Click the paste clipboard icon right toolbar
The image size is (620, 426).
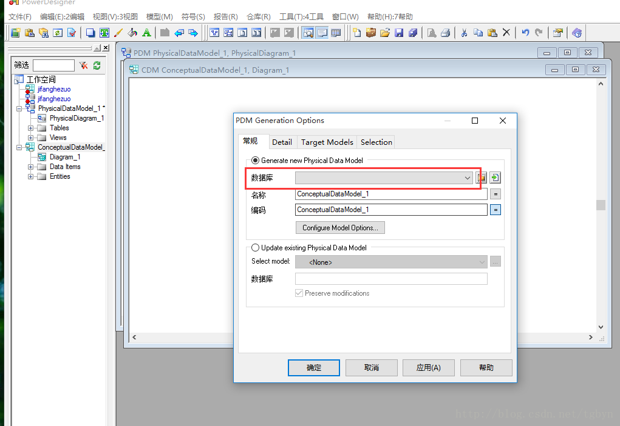492,33
